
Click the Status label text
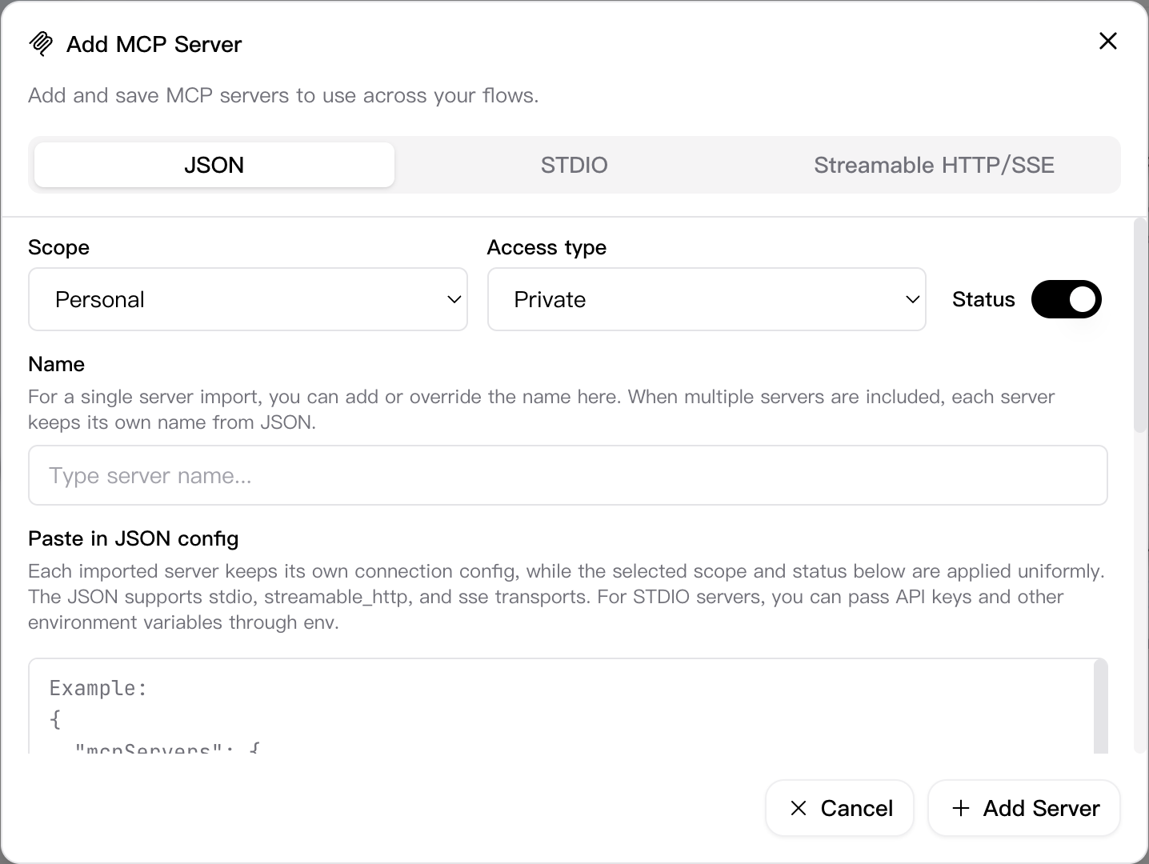983,299
